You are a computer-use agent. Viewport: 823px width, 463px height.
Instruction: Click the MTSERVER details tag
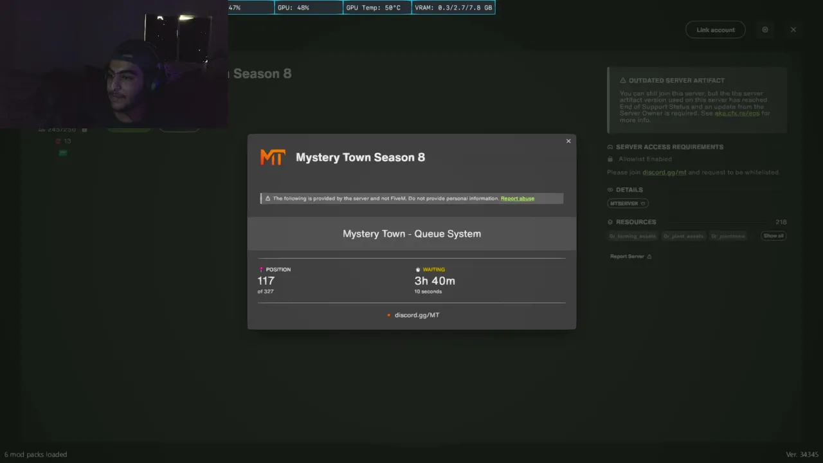coord(628,203)
